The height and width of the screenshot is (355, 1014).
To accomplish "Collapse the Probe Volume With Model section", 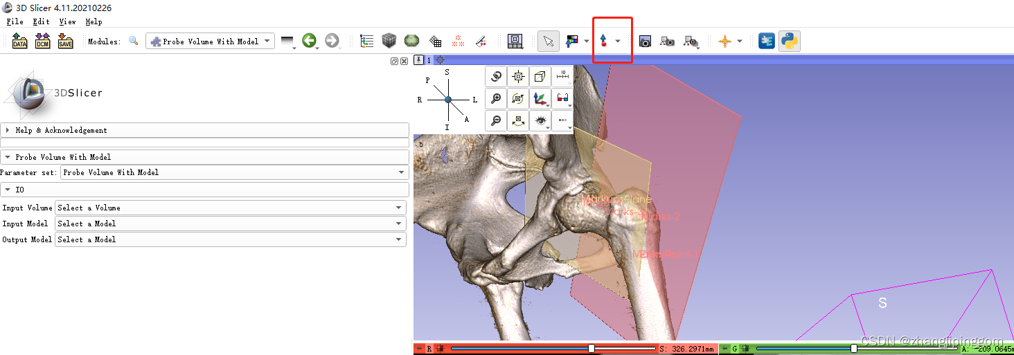I will click(204, 157).
